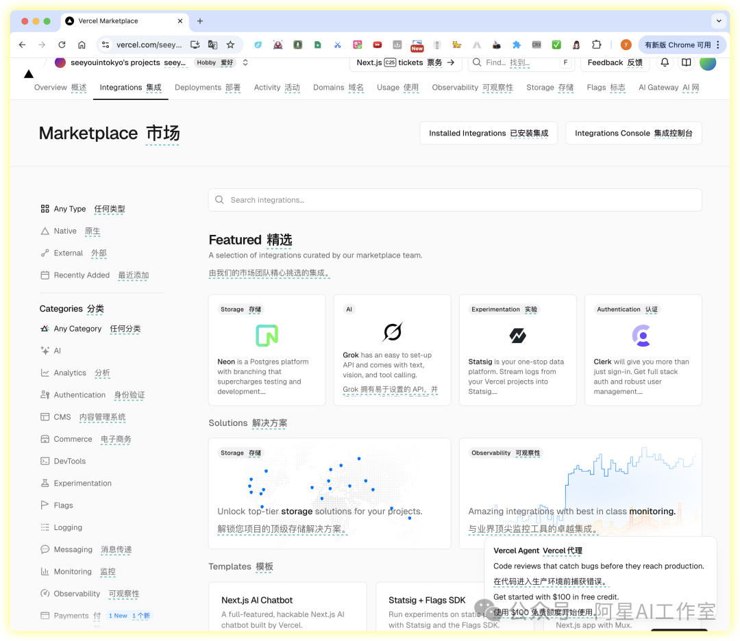740x641 pixels.
Task: Open the Domains tab
Action: click(x=338, y=87)
